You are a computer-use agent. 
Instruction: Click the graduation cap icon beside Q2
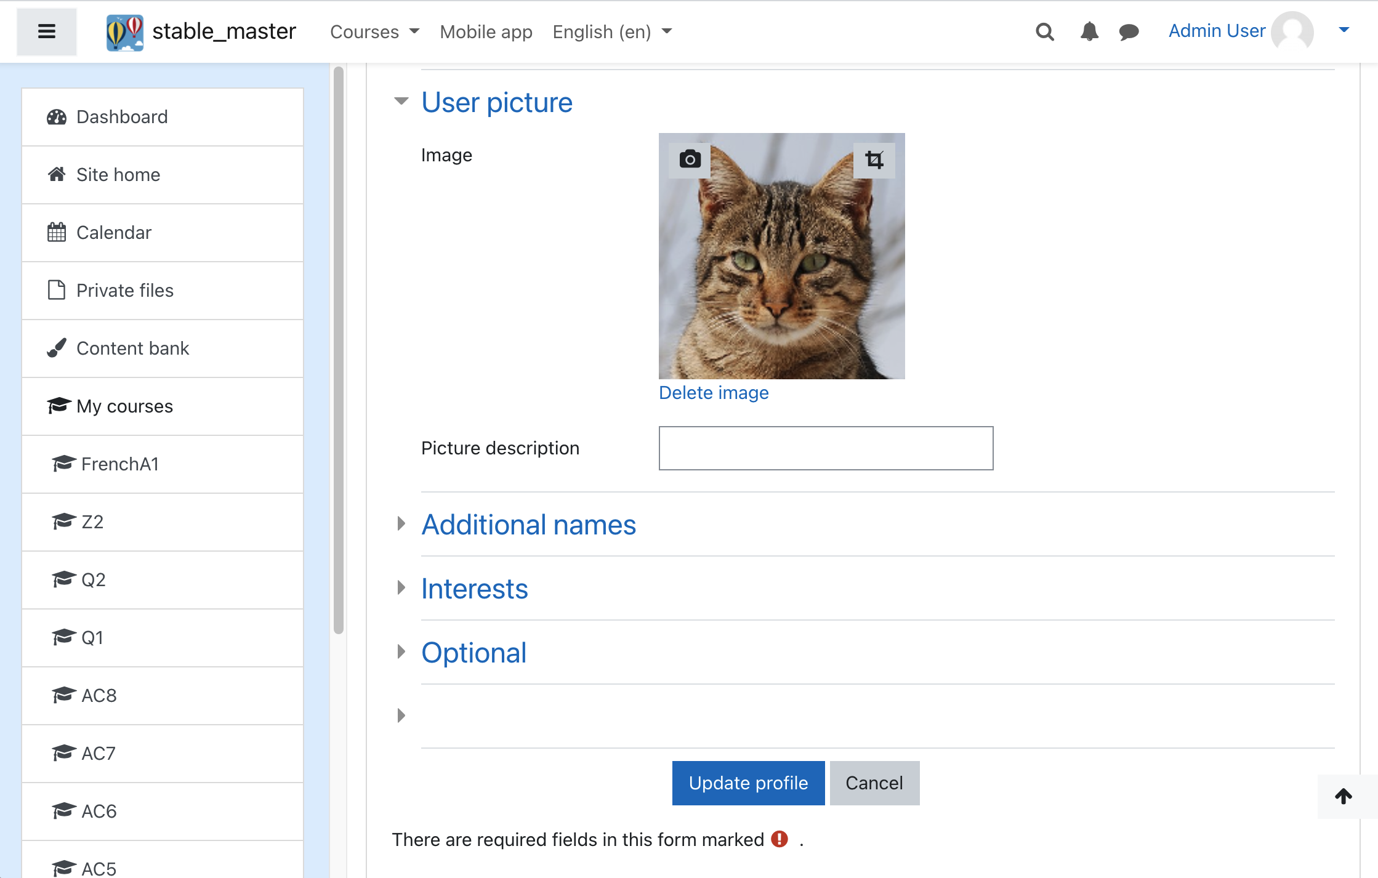(x=64, y=579)
